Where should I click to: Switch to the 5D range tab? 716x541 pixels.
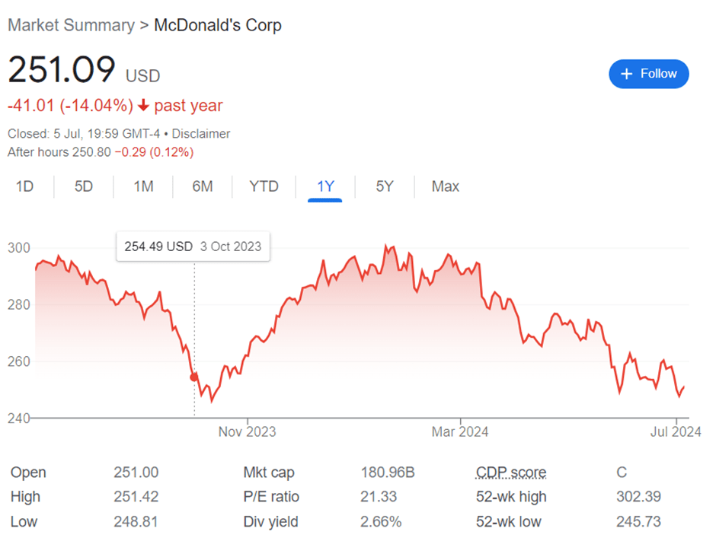click(x=84, y=186)
